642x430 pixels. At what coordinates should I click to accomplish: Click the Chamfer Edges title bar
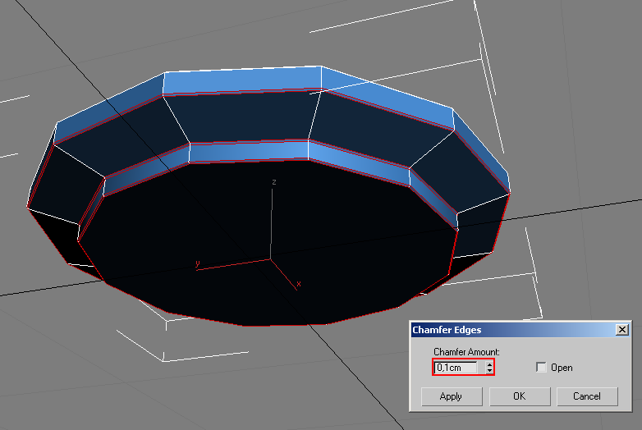tap(520, 330)
